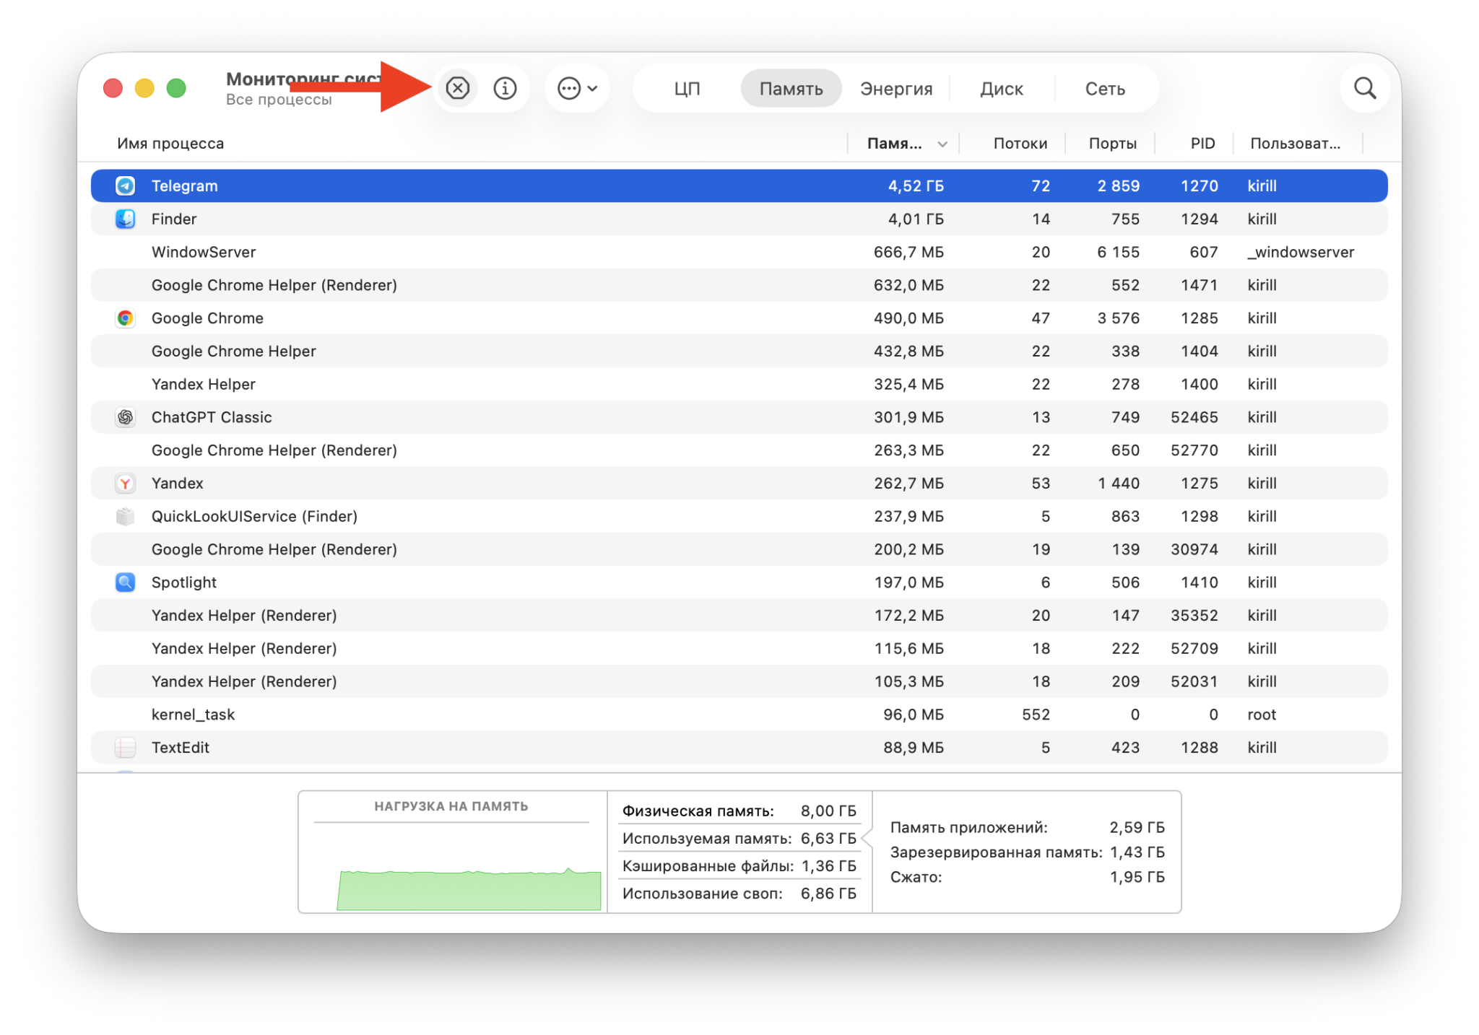Click the yellow minimize window button
The image size is (1479, 1035).
[144, 88]
